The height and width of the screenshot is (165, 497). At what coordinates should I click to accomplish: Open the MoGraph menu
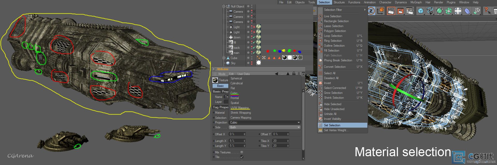416,2
